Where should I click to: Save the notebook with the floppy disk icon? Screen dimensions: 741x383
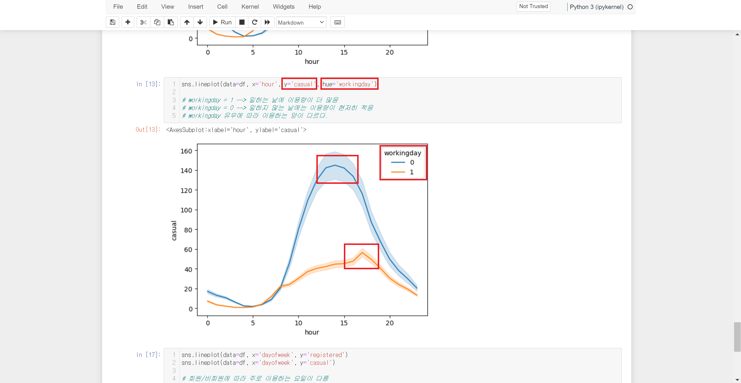point(113,22)
